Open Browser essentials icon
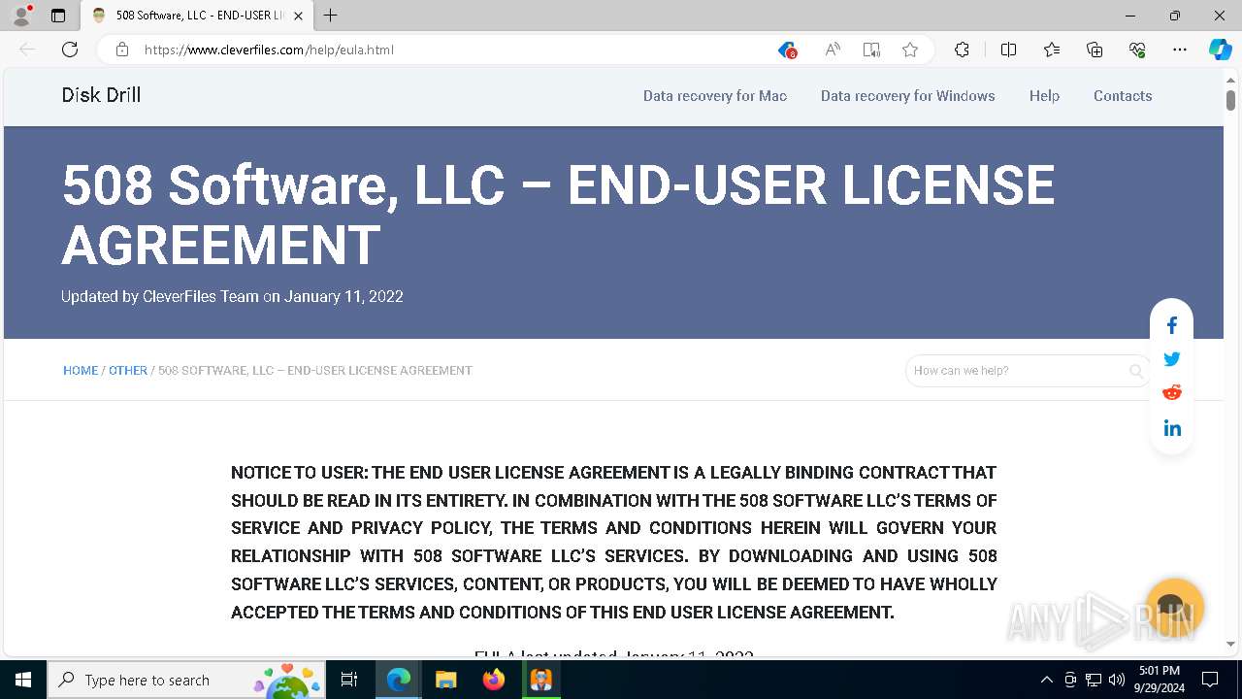1242x699 pixels. (x=1137, y=50)
